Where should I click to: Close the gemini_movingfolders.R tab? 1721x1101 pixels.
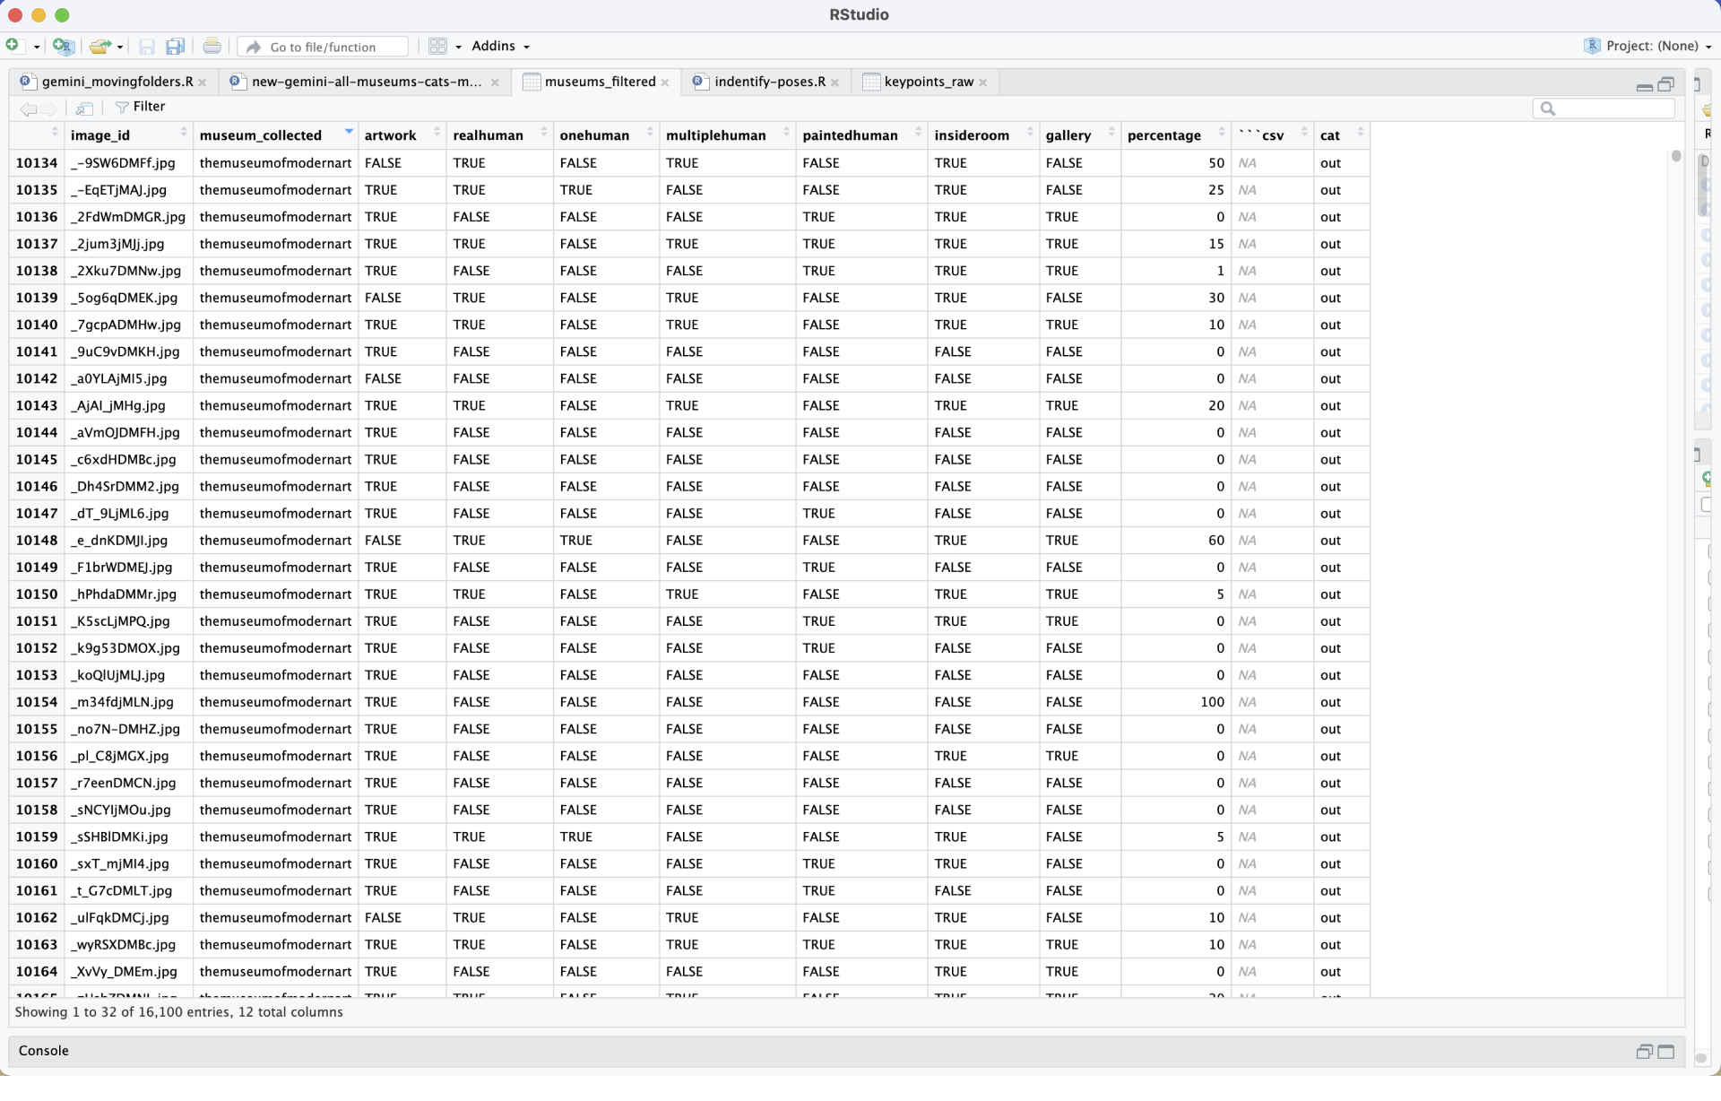[203, 82]
